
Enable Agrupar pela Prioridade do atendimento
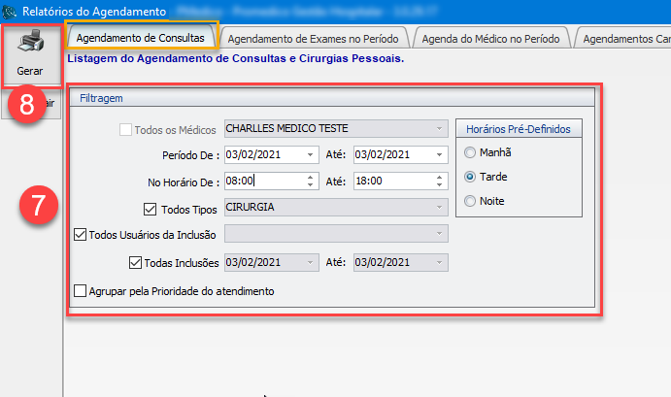point(81,290)
